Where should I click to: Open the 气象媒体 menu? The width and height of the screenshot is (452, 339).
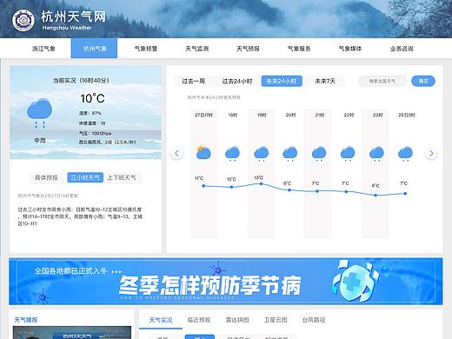(x=350, y=49)
